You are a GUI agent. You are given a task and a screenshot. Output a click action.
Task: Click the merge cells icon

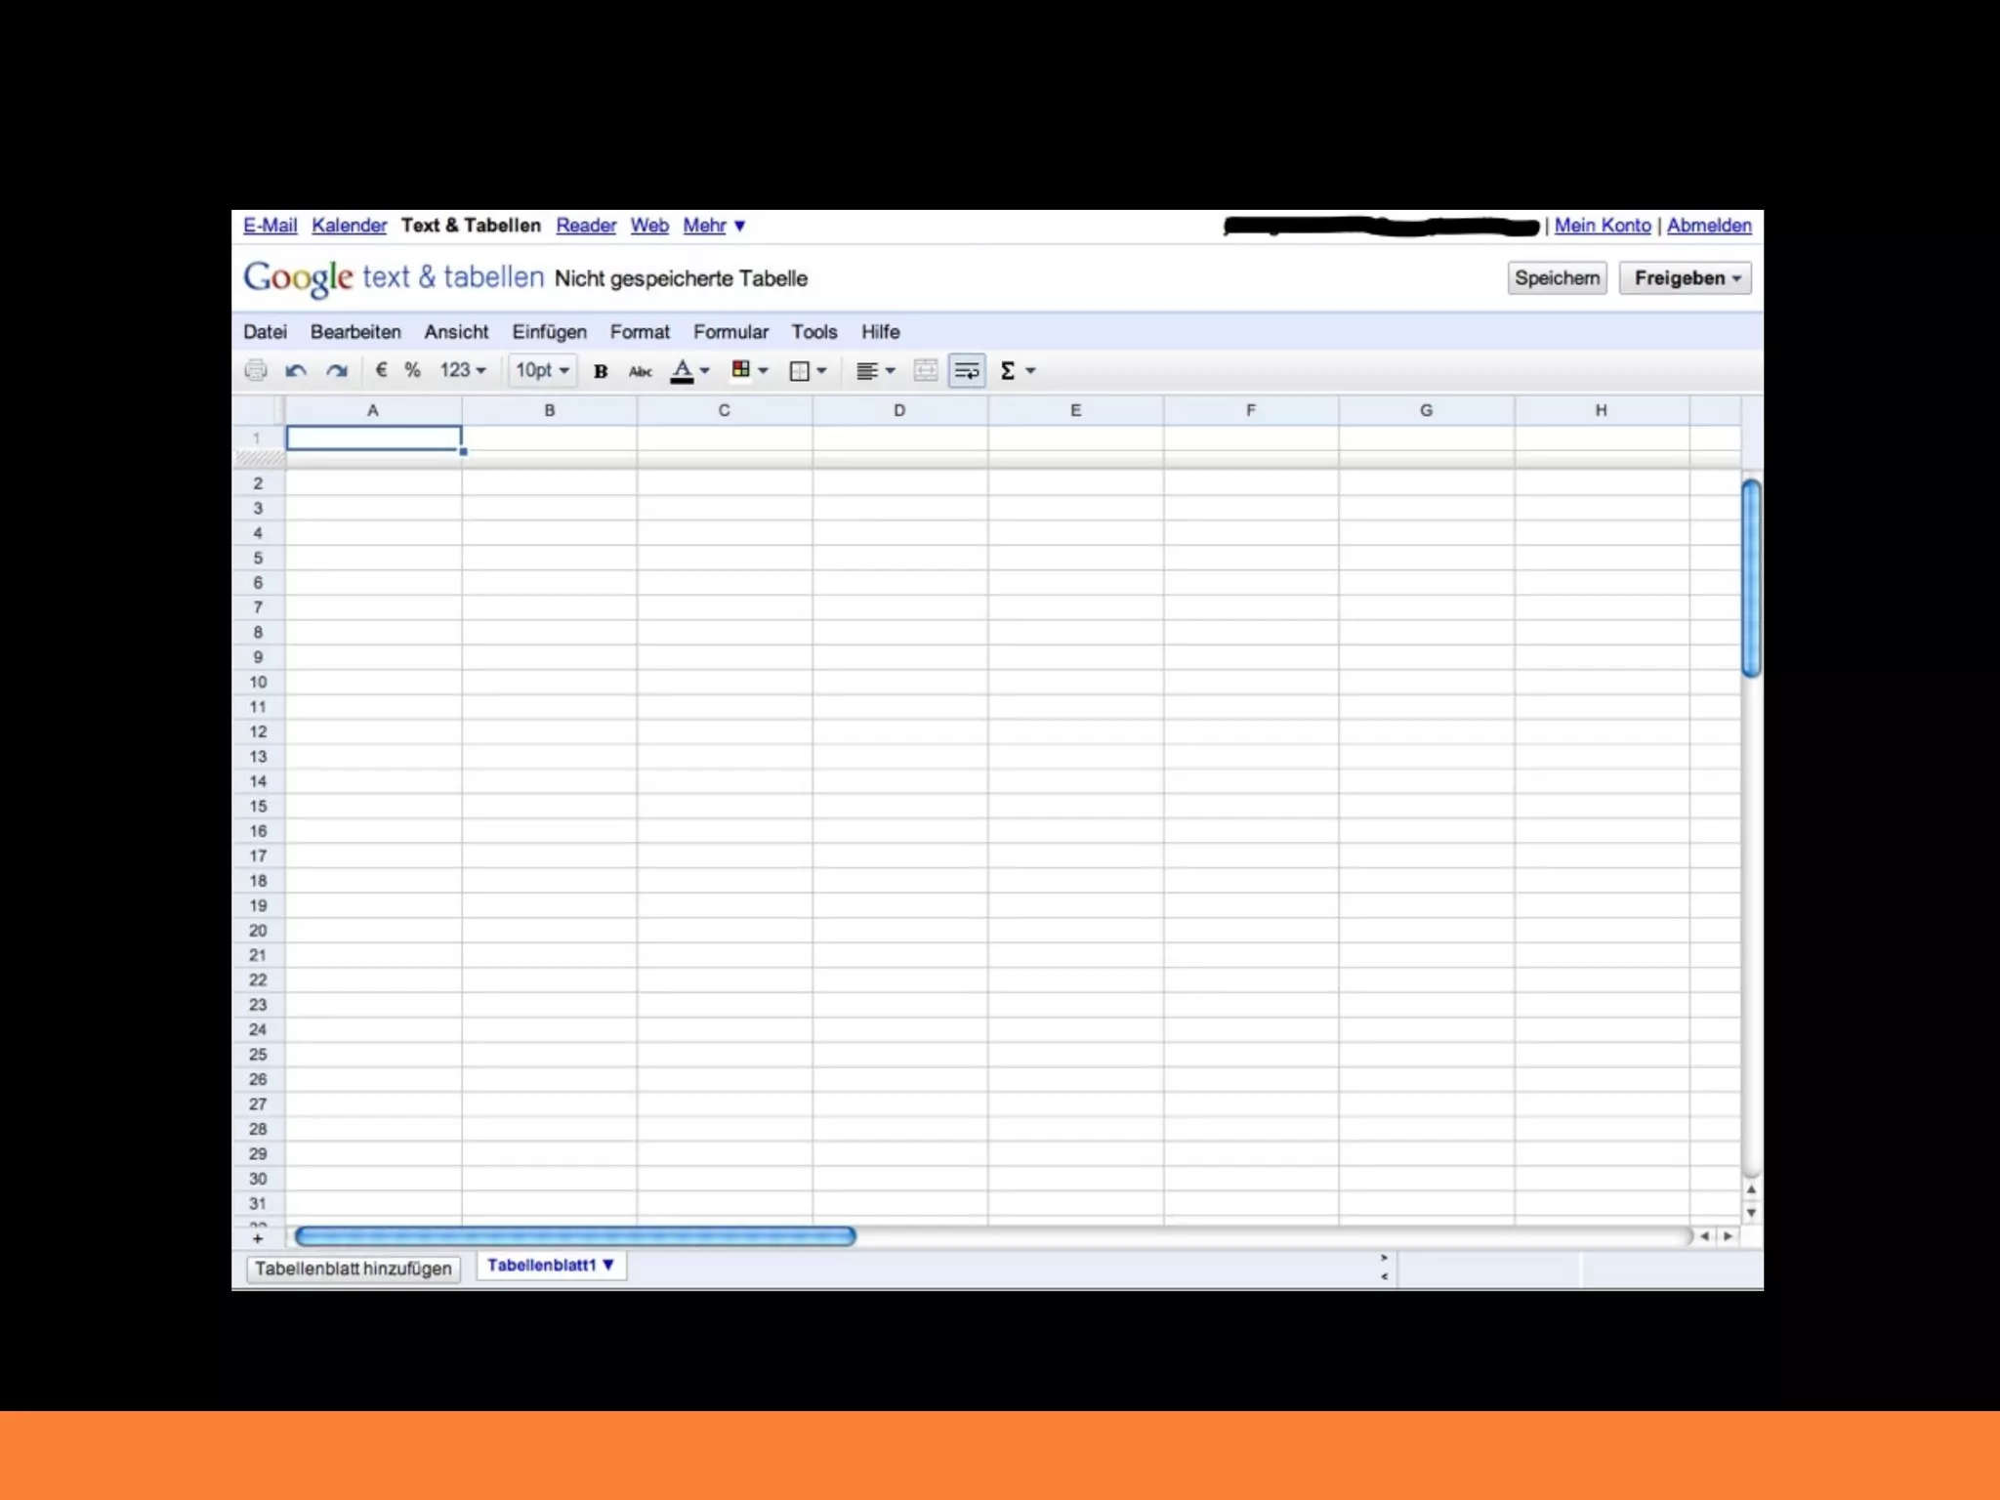pos(925,370)
